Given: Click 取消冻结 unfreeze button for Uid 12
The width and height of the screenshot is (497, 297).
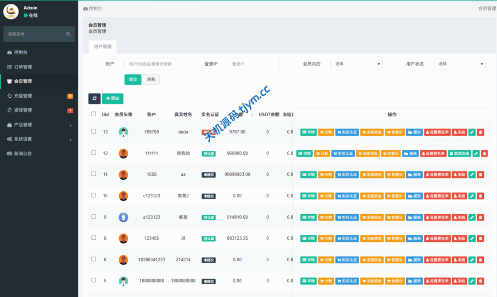Looking at the screenshot, I should click(x=459, y=153).
